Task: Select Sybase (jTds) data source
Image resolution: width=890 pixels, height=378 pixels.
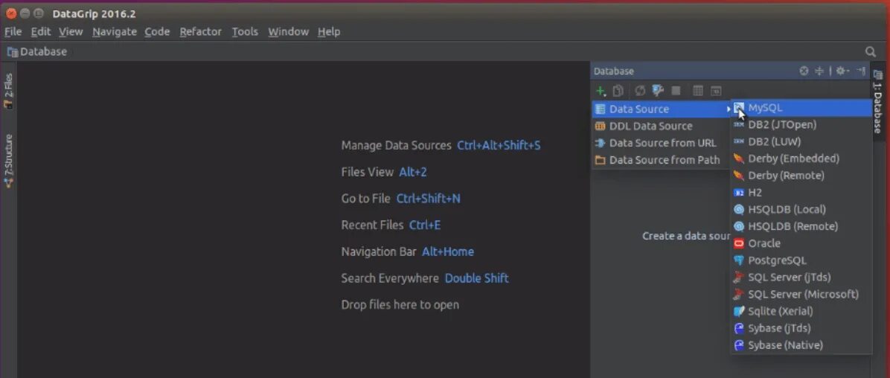Action: tap(801, 329)
